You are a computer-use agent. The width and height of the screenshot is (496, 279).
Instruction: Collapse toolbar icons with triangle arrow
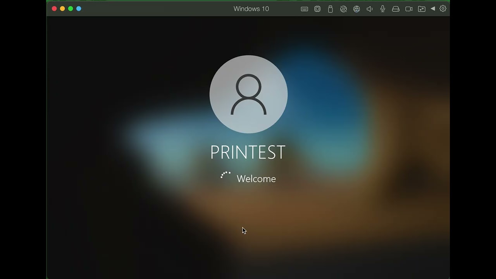[433, 9]
